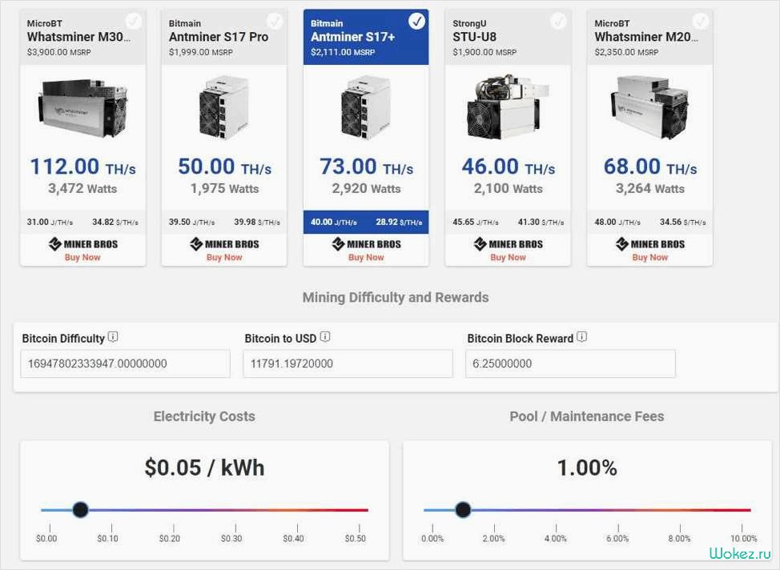This screenshot has height=570, width=780.
Task: Click Buy Now under Antminer S17+
Action: click(366, 257)
